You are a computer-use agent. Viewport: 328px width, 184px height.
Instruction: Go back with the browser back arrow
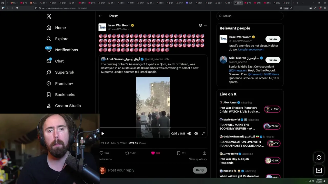pyautogui.click(x=8, y=8)
